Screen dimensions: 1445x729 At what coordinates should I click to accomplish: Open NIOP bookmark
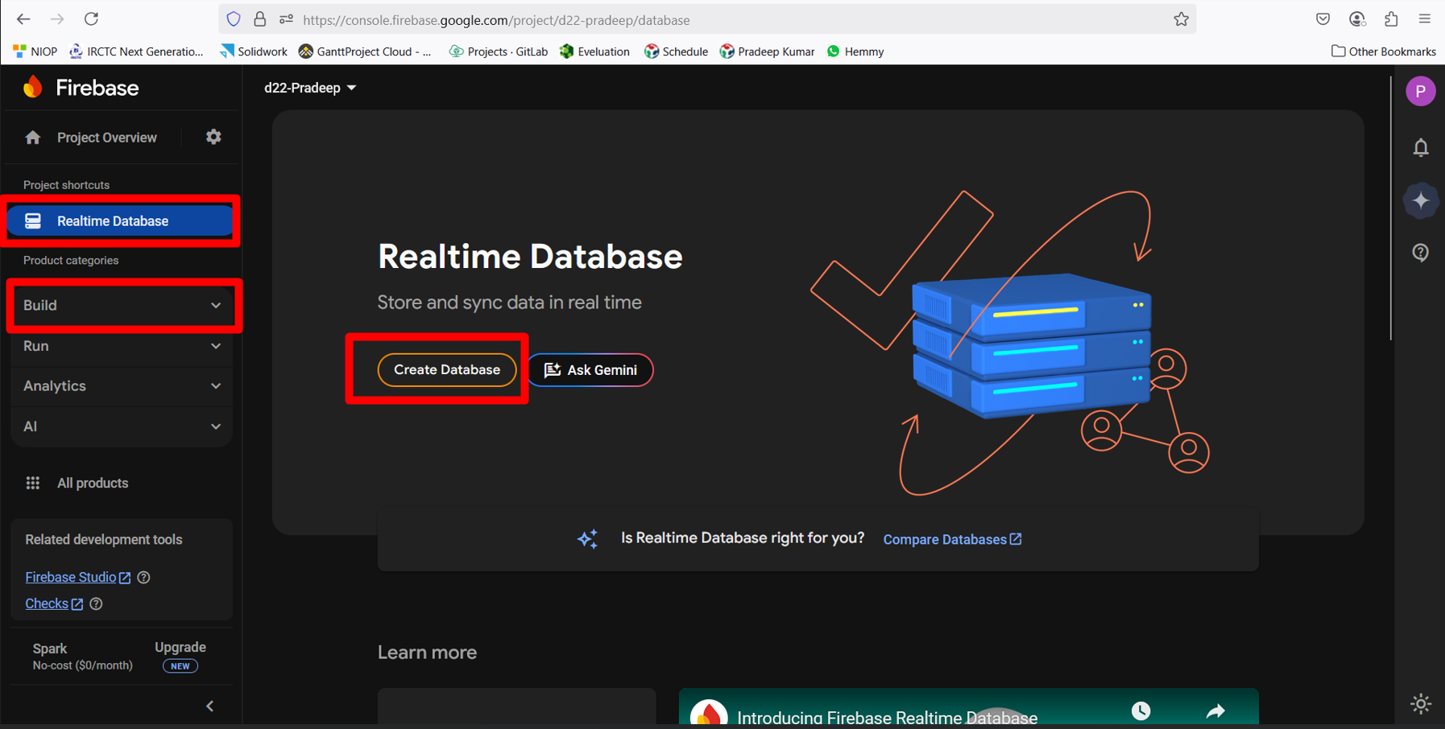coord(35,51)
